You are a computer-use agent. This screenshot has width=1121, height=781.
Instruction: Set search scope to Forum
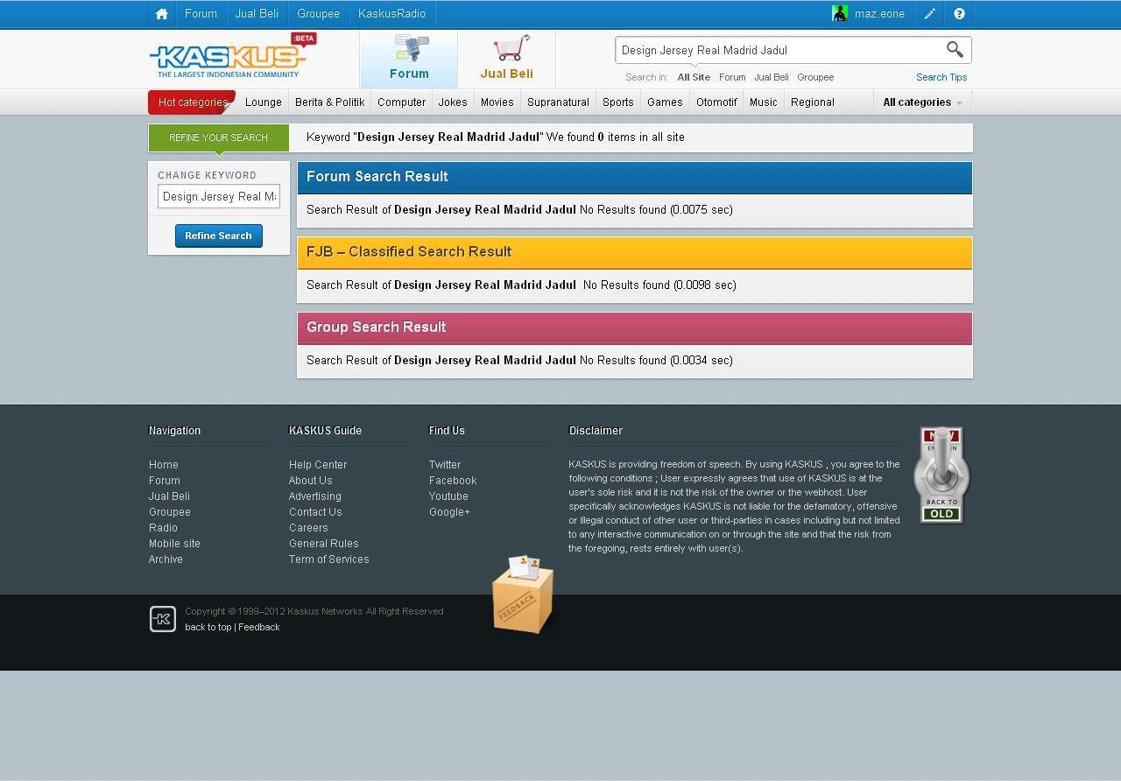click(x=732, y=77)
